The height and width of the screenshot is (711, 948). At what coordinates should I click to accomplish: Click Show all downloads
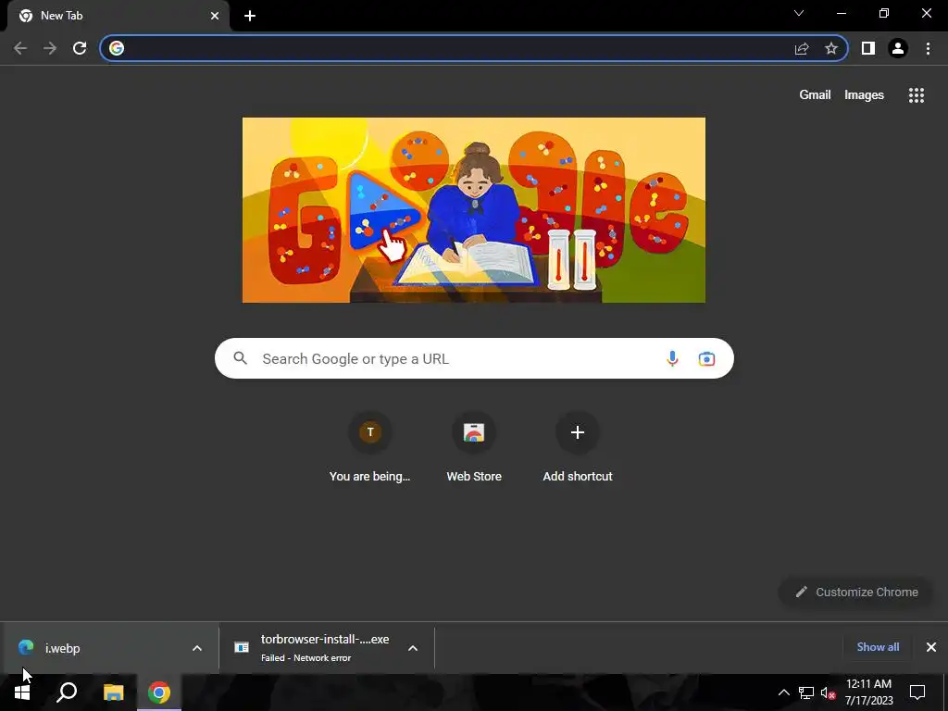click(x=878, y=647)
